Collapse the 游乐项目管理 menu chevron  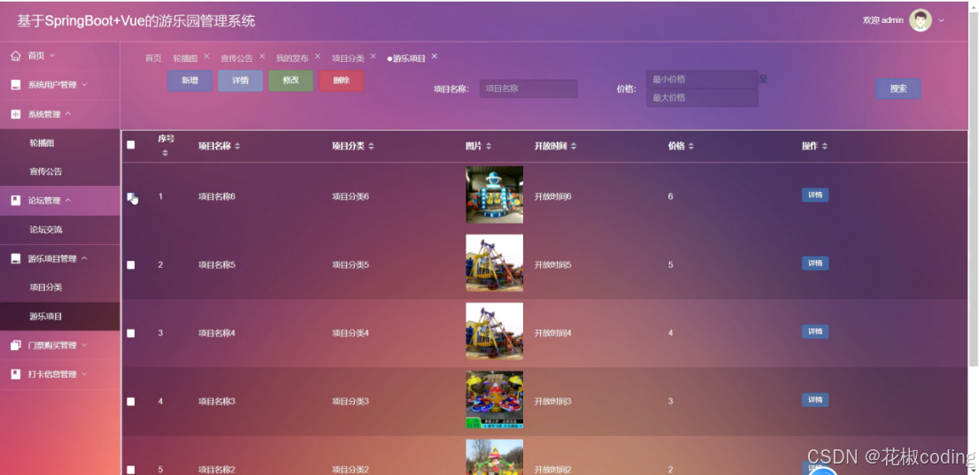pos(84,257)
